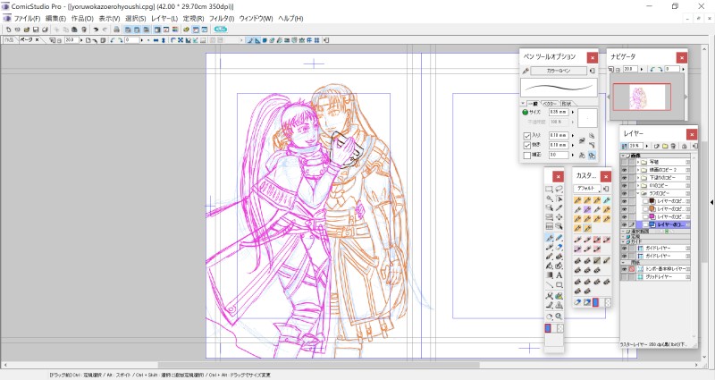Select the text tool (A) in toolbox
Viewport: 715px width, 380px height.
(x=559, y=274)
